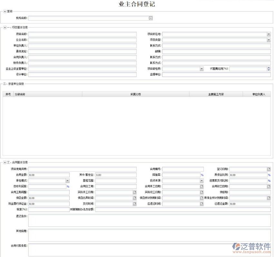Click the 质保金比例 input field
The height and width of the screenshot is (257, 274).
click(249, 175)
